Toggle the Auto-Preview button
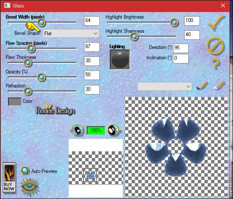233x199 pixels. (25, 170)
